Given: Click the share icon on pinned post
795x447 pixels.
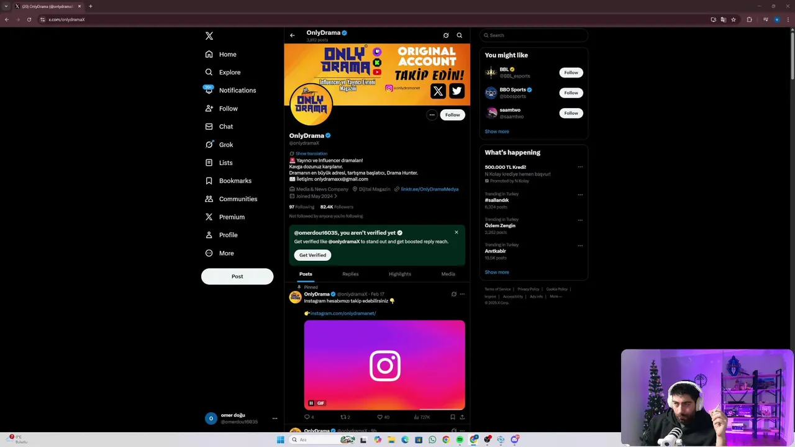Looking at the screenshot, I should (462, 417).
